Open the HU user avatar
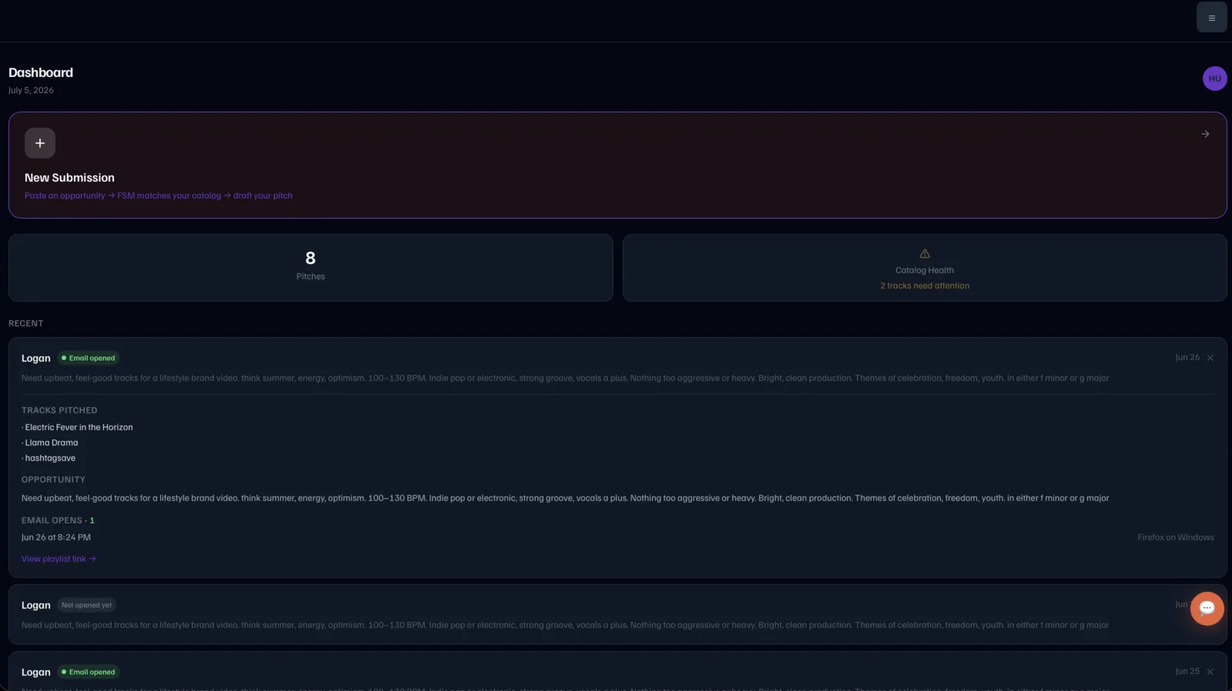 [x=1214, y=78]
